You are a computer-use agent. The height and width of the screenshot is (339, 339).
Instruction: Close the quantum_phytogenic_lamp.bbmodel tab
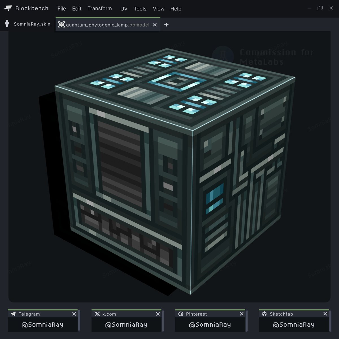[155, 25]
